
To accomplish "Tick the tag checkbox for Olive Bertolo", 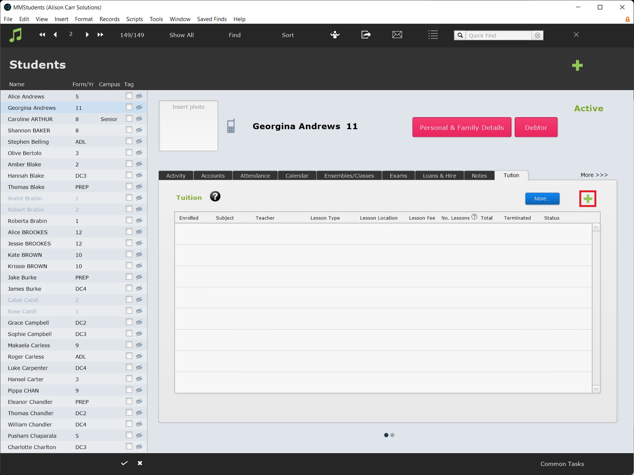I will click(x=129, y=152).
